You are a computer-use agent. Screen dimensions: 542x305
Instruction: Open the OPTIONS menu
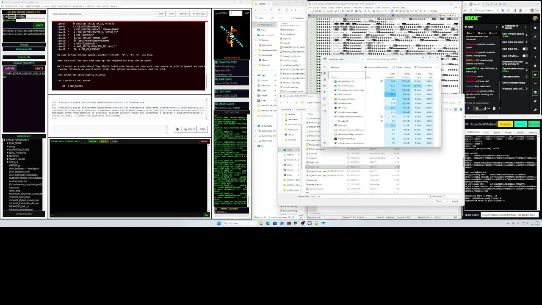click(x=90, y=6)
